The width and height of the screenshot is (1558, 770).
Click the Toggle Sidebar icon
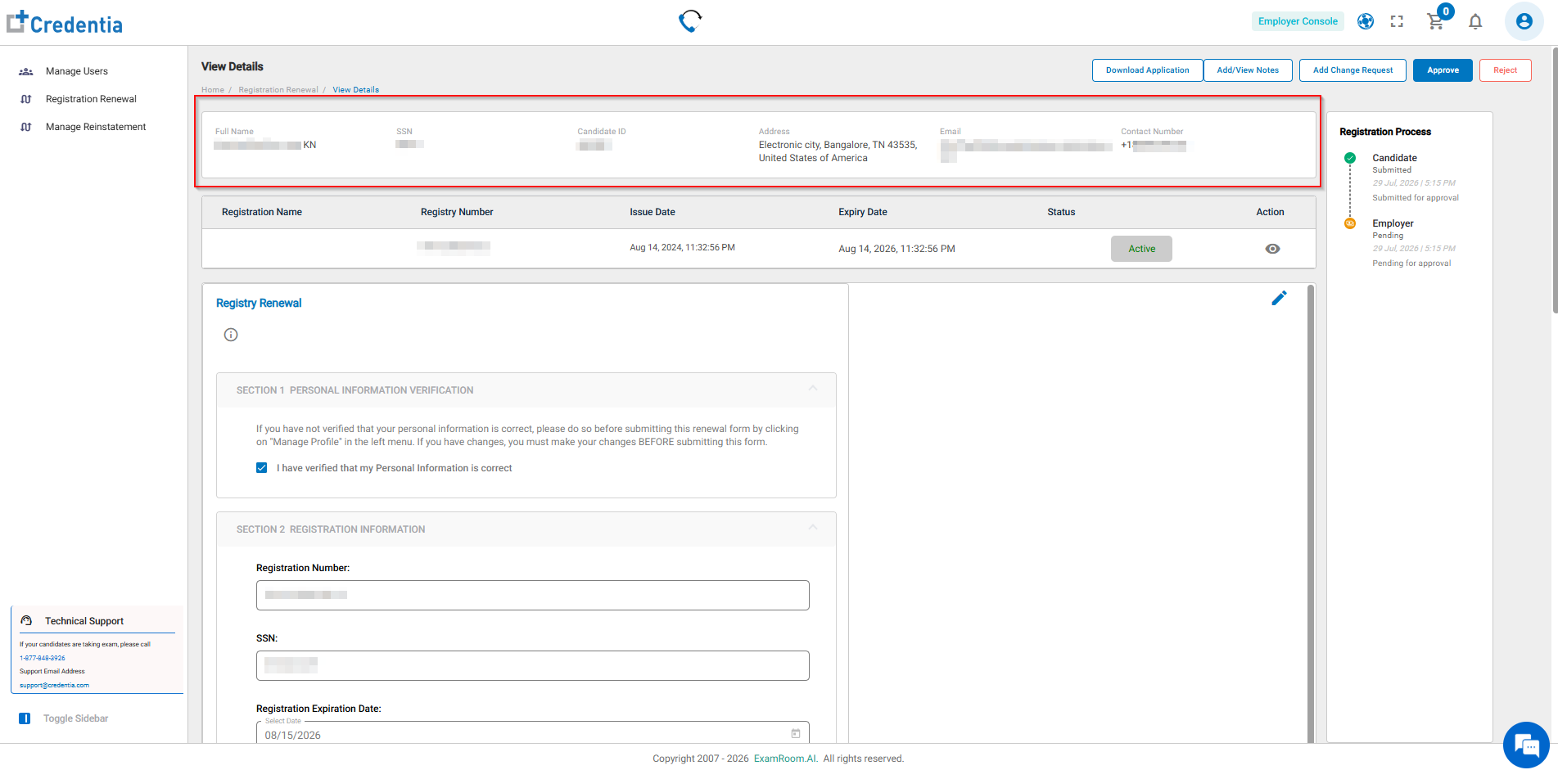point(25,718)
